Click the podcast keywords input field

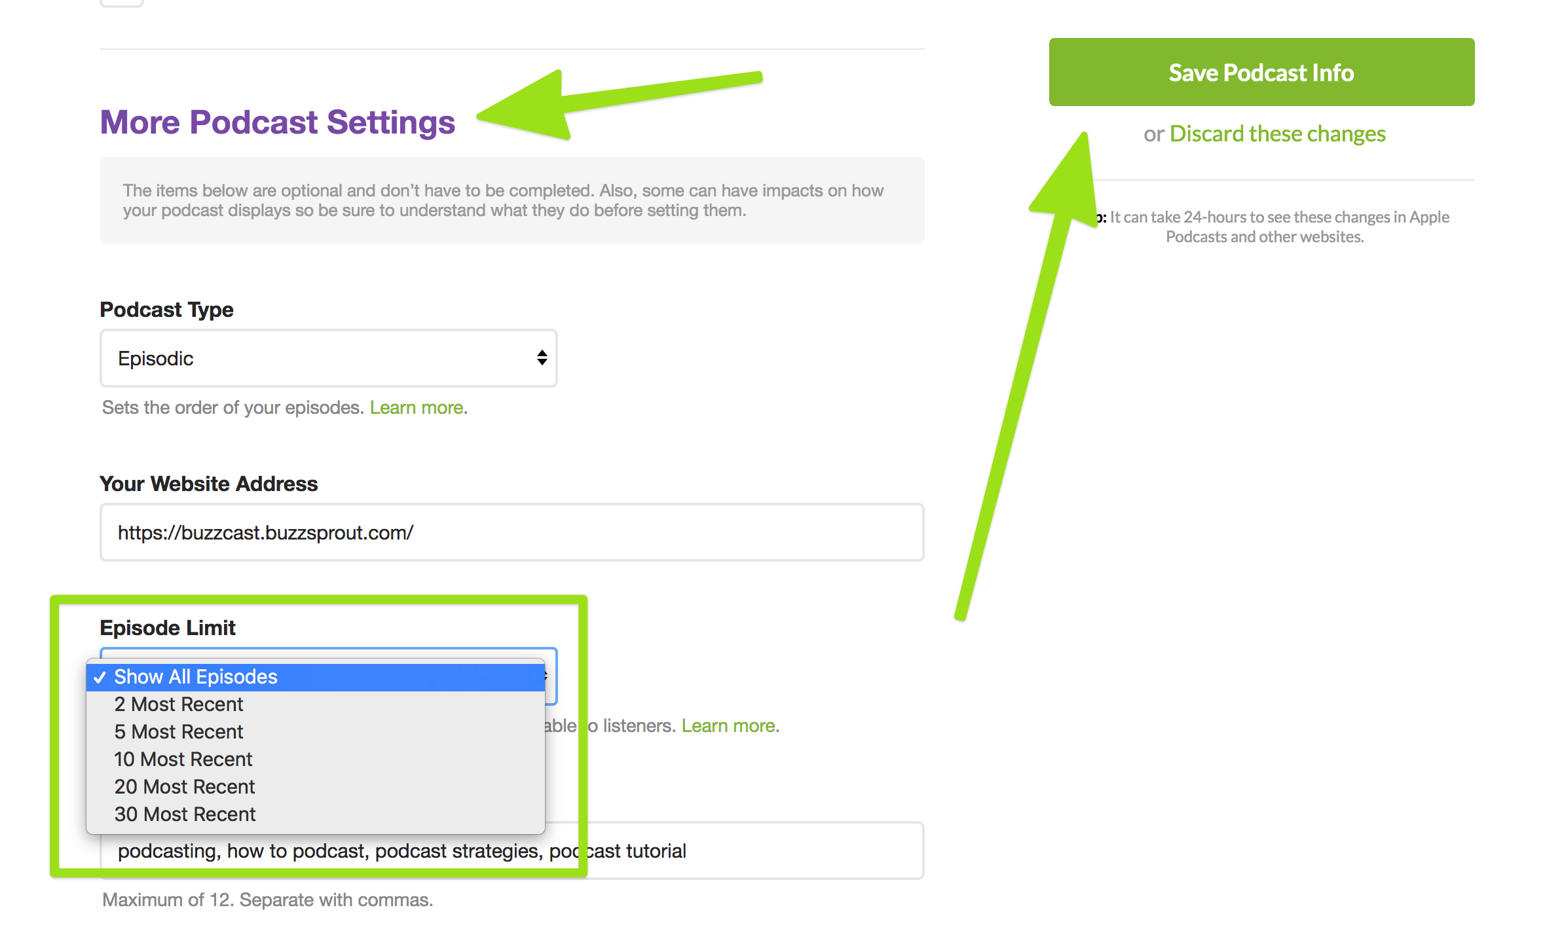753,851
